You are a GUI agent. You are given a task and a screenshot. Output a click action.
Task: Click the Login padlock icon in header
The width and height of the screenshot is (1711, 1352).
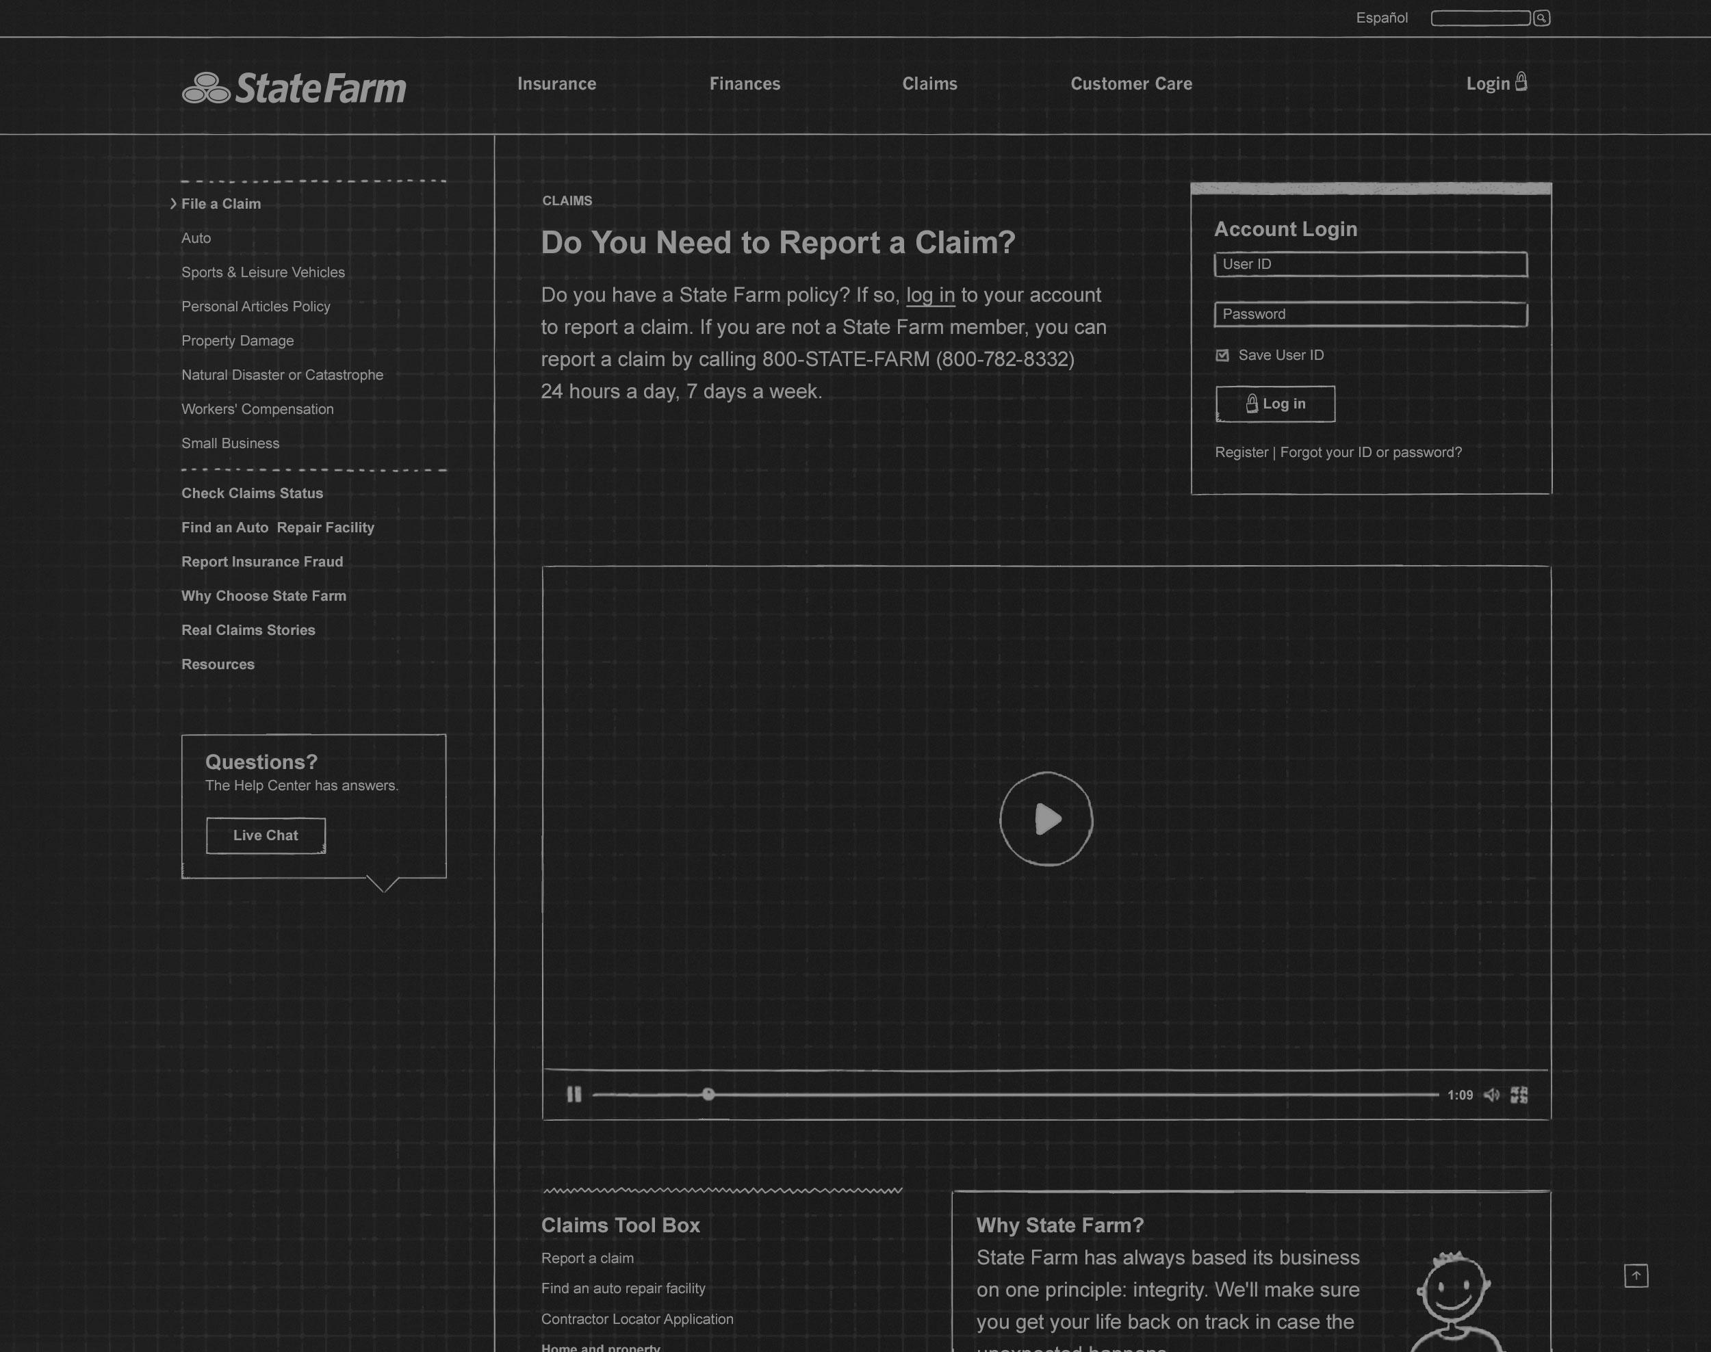tap(1521, 81)
